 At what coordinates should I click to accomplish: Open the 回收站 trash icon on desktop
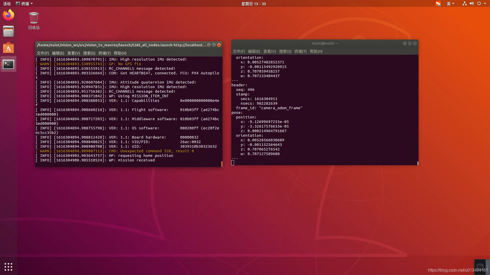pos(34,21)
